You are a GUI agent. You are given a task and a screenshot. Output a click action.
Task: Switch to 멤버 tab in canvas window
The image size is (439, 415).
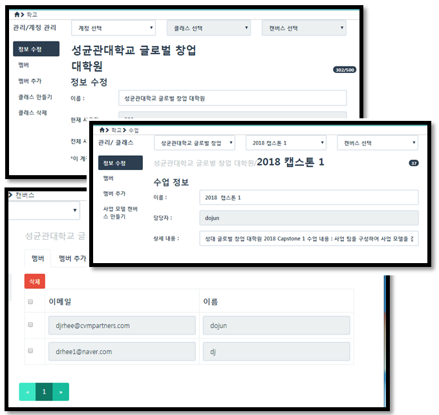click(x=37, y=259)
